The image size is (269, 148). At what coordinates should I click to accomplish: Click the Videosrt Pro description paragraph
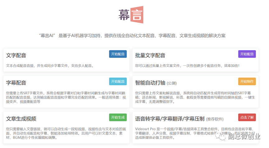(x=195, y=133)
